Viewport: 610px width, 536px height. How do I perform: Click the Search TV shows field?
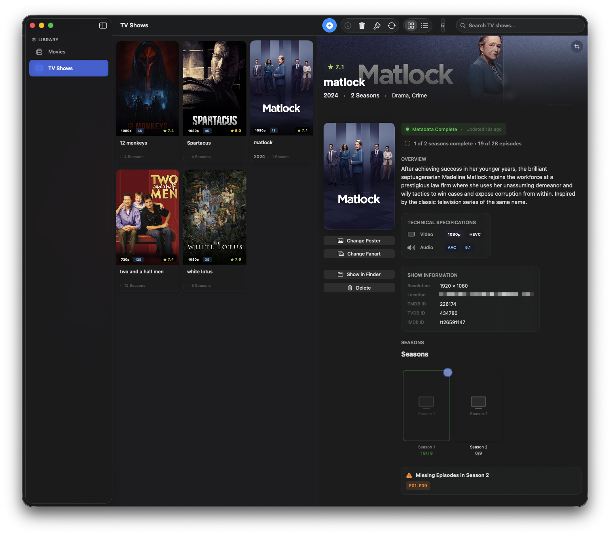coord(520,25)
